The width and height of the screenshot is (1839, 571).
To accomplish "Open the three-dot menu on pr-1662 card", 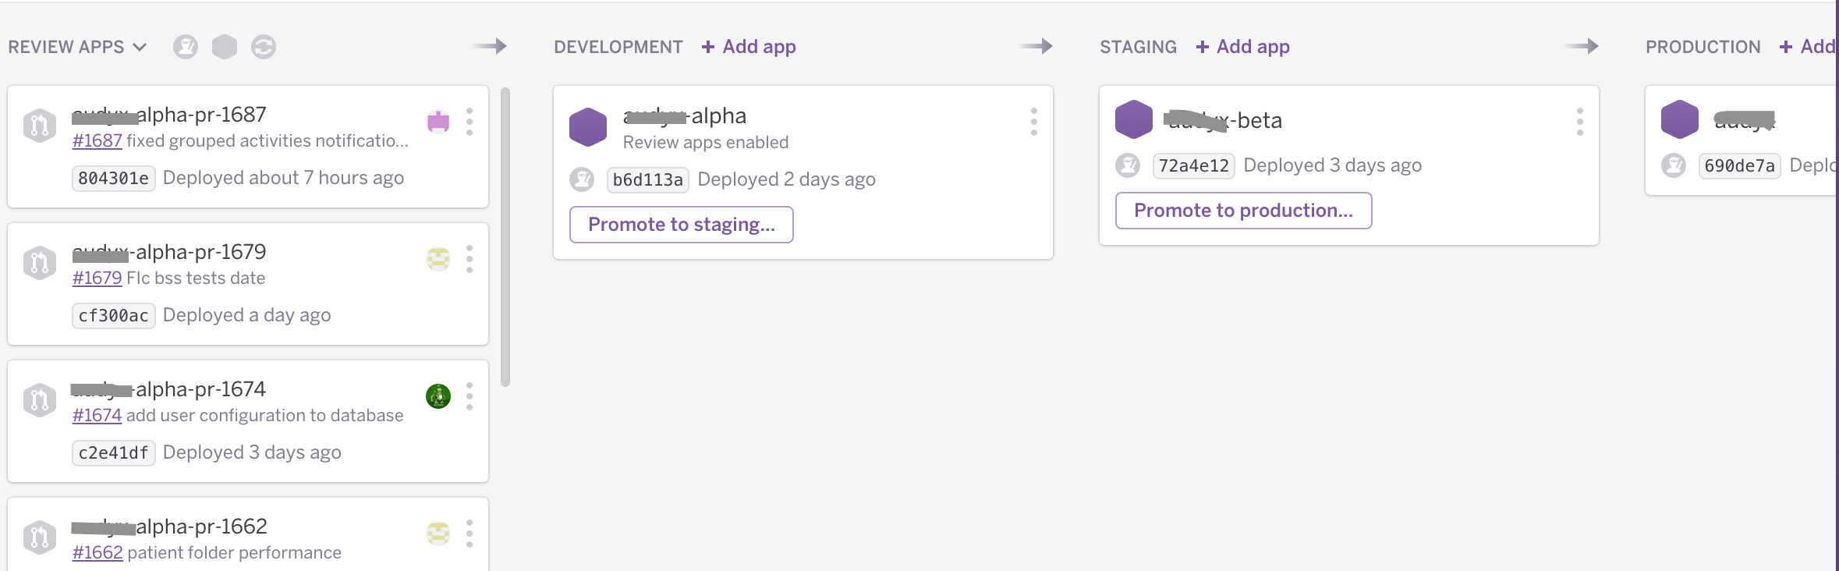I will pos(470,534).
